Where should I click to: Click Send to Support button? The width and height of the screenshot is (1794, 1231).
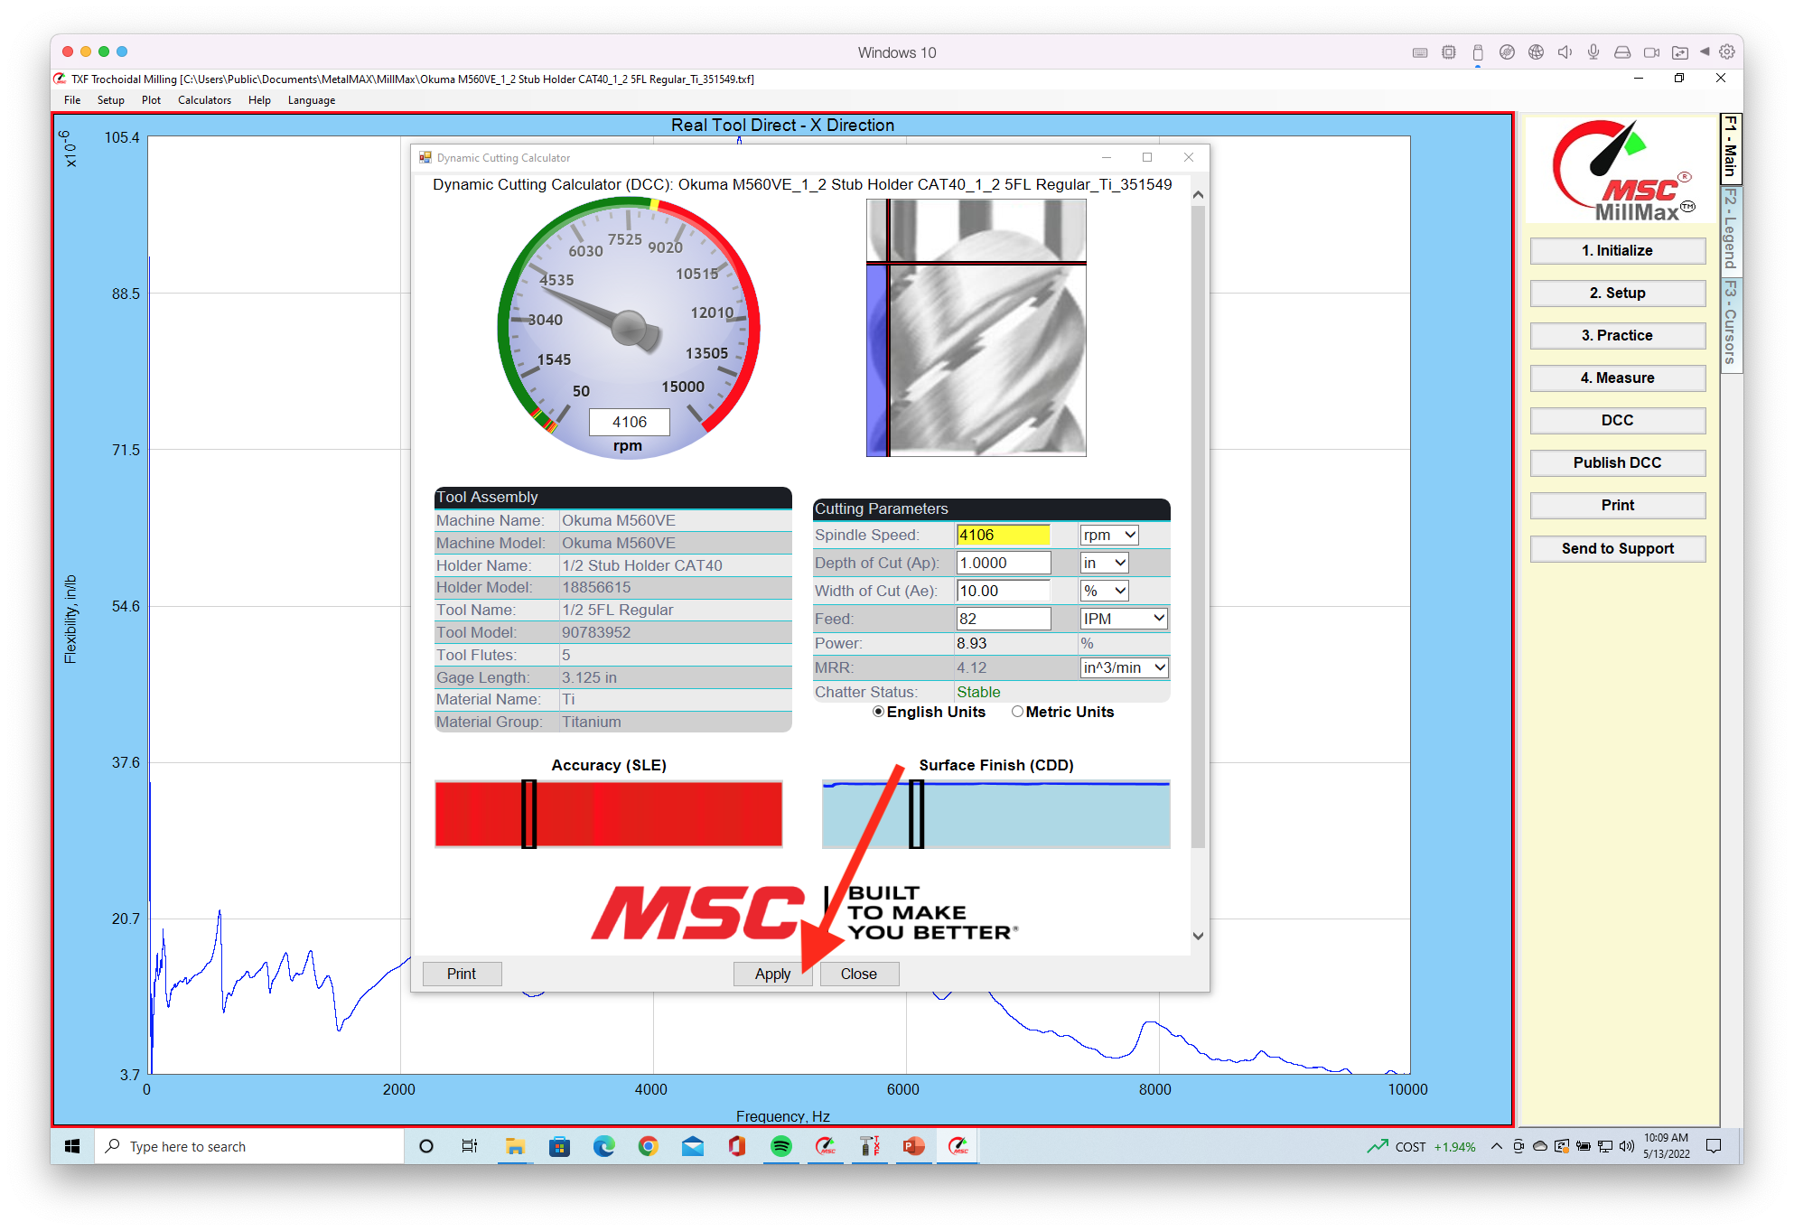(x=1617, y=548)
